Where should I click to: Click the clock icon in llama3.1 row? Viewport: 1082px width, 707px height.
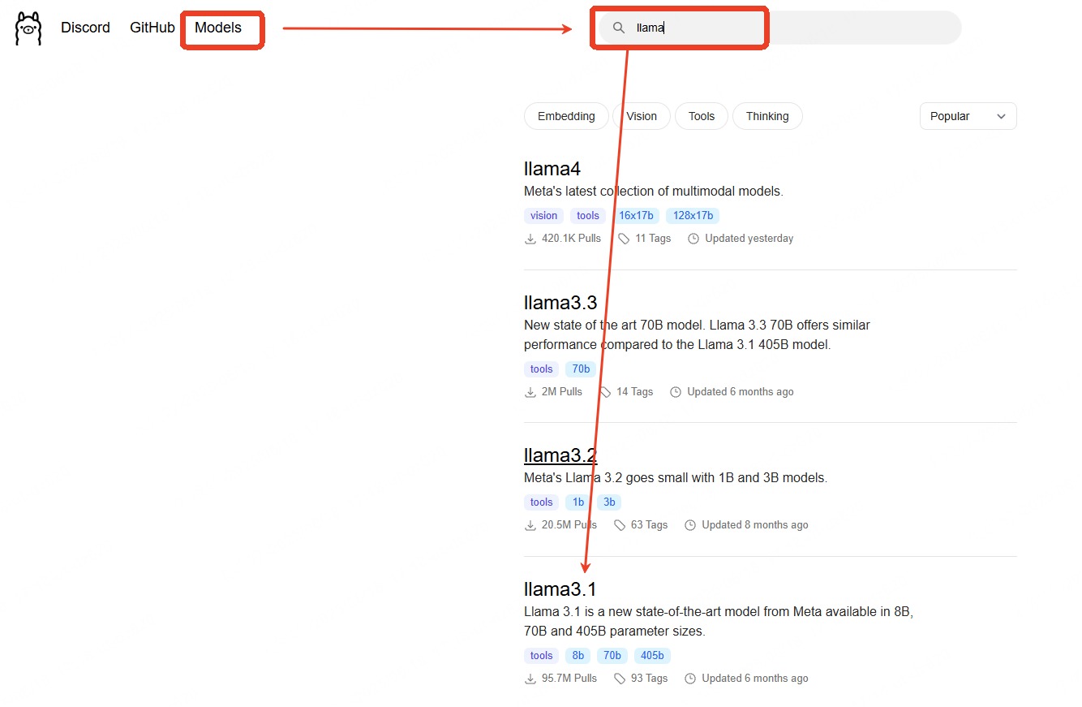tap(690, 679)
